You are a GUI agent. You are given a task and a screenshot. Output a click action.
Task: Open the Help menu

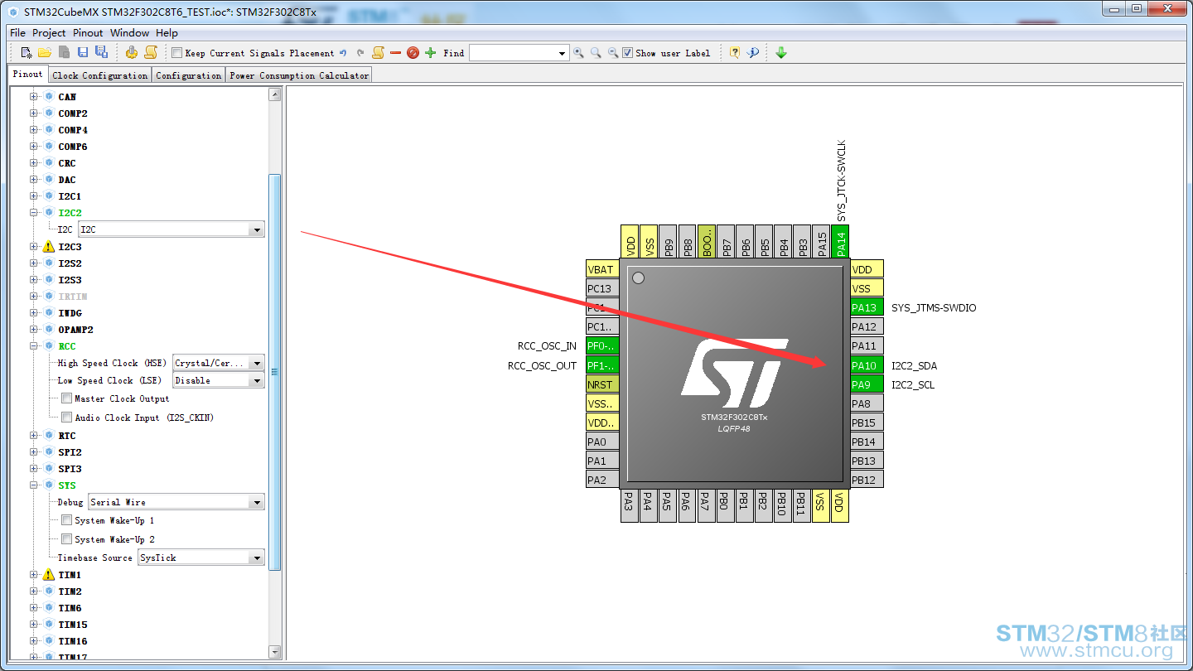[x=167, y=33]
